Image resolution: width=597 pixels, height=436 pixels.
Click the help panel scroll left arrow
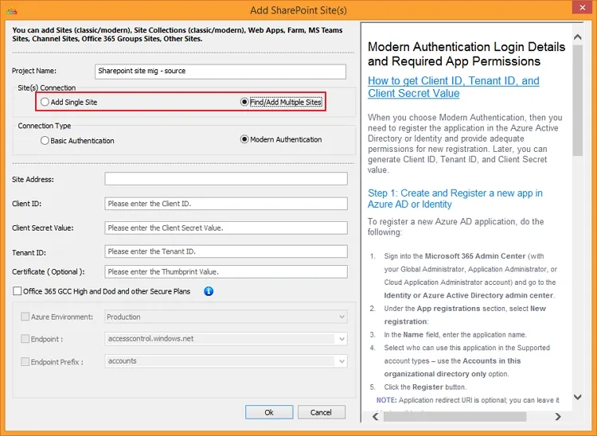pyautogui.click(x=368, y=416)
